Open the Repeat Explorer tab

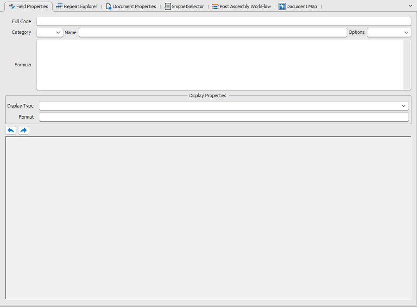pos(76,6)
